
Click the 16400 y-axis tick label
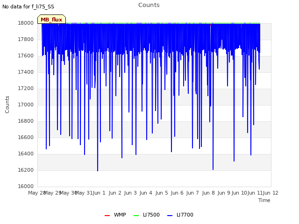tap(26, 154)
